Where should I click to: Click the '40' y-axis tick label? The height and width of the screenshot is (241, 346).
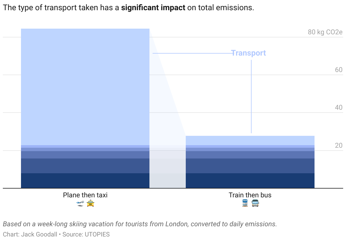coord(339,107)
